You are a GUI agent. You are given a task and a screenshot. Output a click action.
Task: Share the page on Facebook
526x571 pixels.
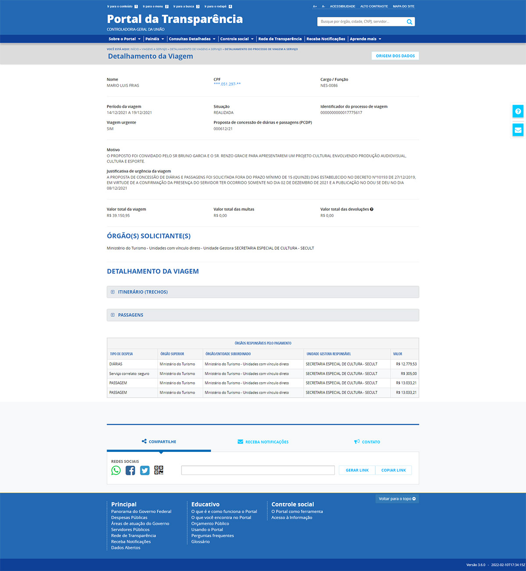pos(130,470)
